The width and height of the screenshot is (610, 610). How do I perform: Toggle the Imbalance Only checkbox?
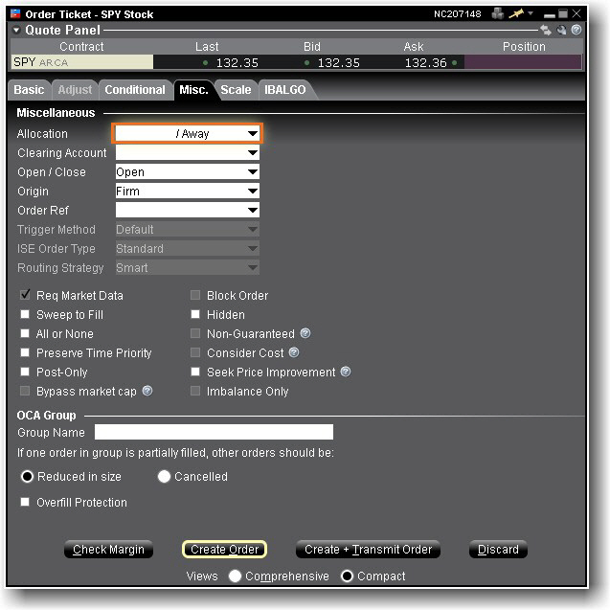[195, 391]
